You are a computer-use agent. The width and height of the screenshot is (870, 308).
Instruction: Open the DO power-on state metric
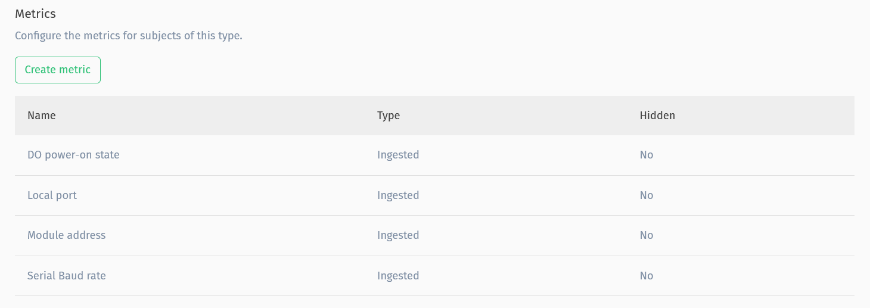pyautogui.click(x=73, y=155)
